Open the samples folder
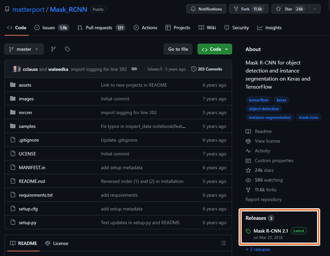The image size is (330, 256). click(27, 126)
